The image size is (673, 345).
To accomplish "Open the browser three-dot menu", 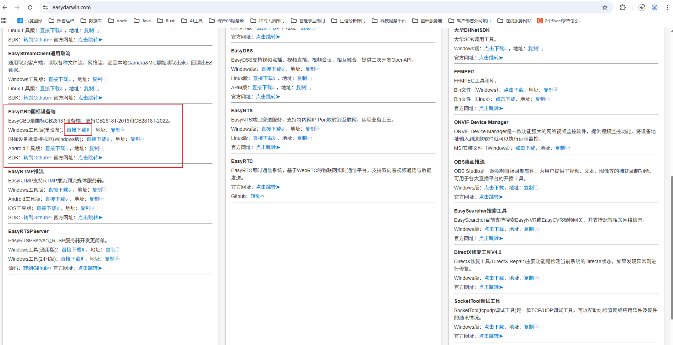I will 667,7.
